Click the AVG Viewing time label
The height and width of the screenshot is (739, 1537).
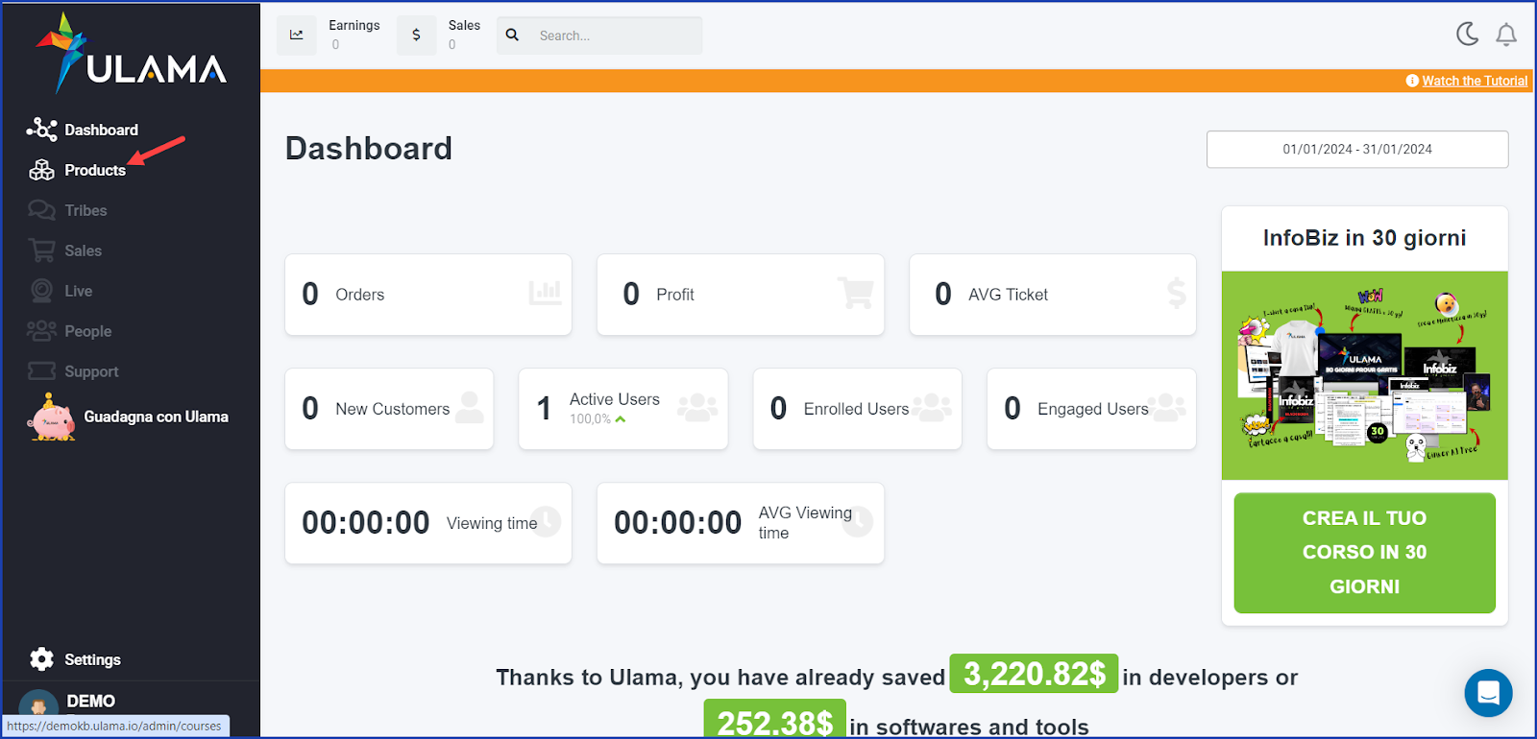[805, 523]
